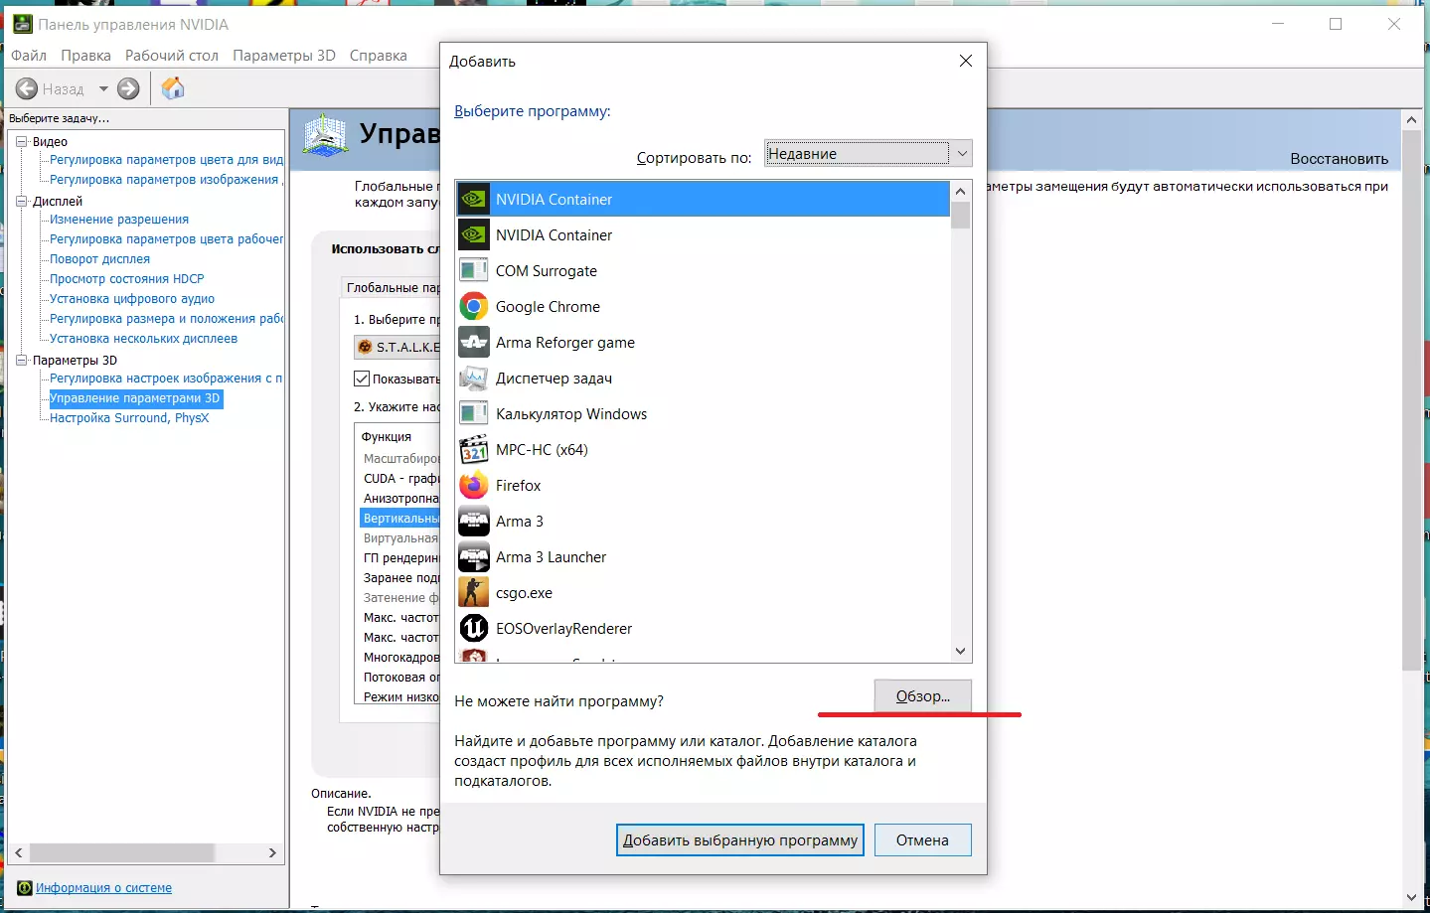Image resolution: width=1430 pixels, height=913 pixels.
Task: Select Управление параметрами 3D task
Action: click(136, 398)
